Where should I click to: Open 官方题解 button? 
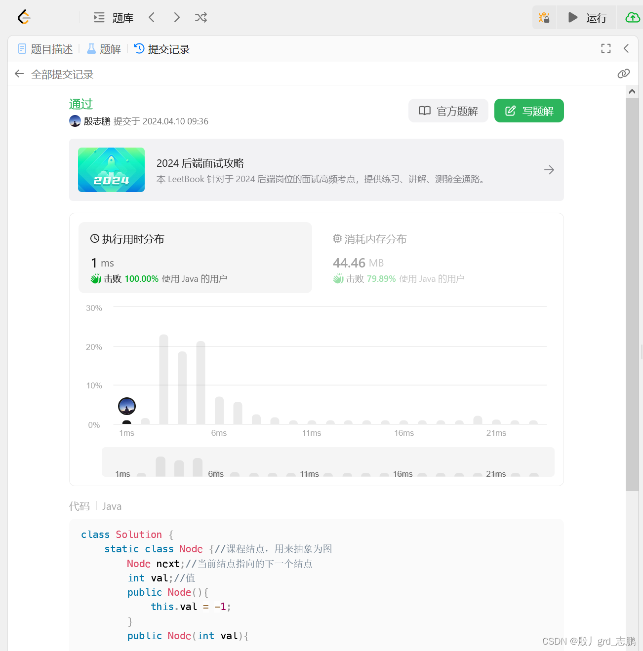448,111
